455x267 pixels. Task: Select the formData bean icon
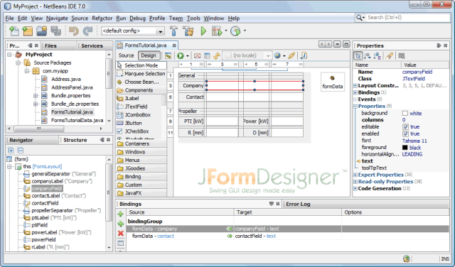[332, 78]
